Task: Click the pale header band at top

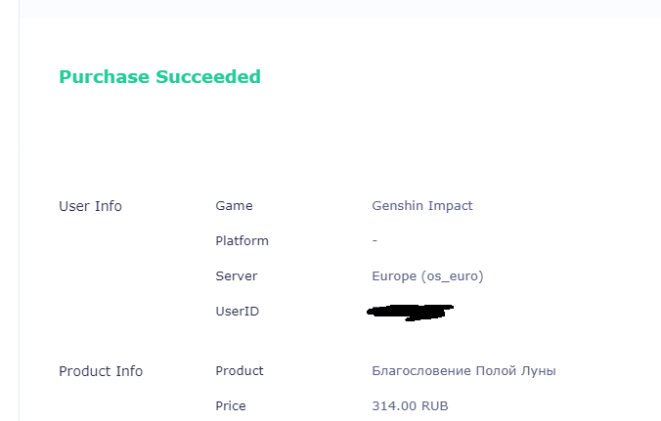Action: click(x=332, y=8)
